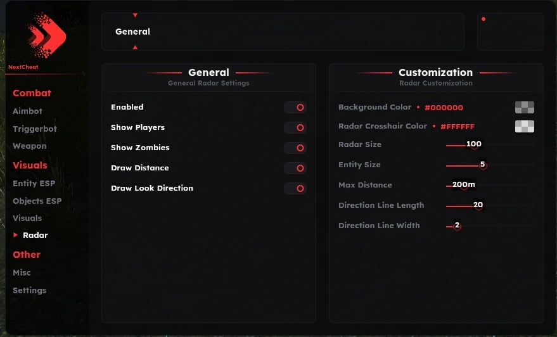The image size is (557, 337).
Task: Click the red dot in the top-right box
Action: pyautogui.click(x=483, y=19)
